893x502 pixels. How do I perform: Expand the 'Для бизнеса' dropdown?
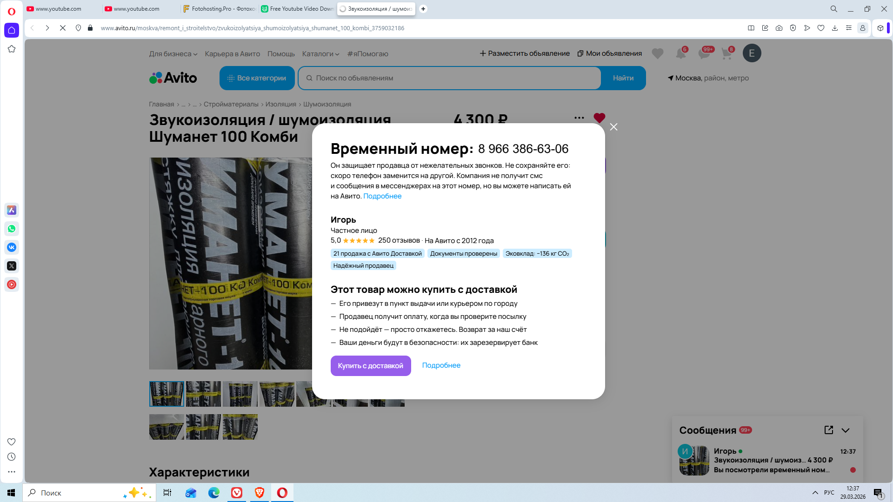(x=173, y=54)
